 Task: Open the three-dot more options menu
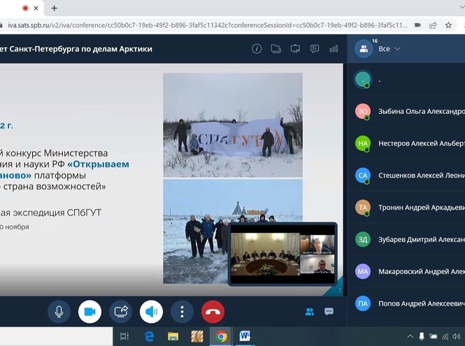(x=182, y=312)
